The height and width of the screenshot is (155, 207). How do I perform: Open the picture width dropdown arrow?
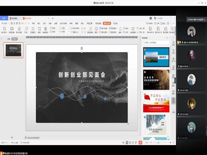[x=69, y=32]
